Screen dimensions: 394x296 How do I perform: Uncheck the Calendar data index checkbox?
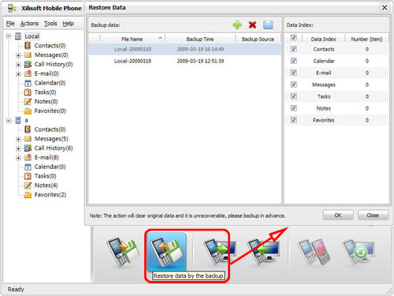pos(294,61)
